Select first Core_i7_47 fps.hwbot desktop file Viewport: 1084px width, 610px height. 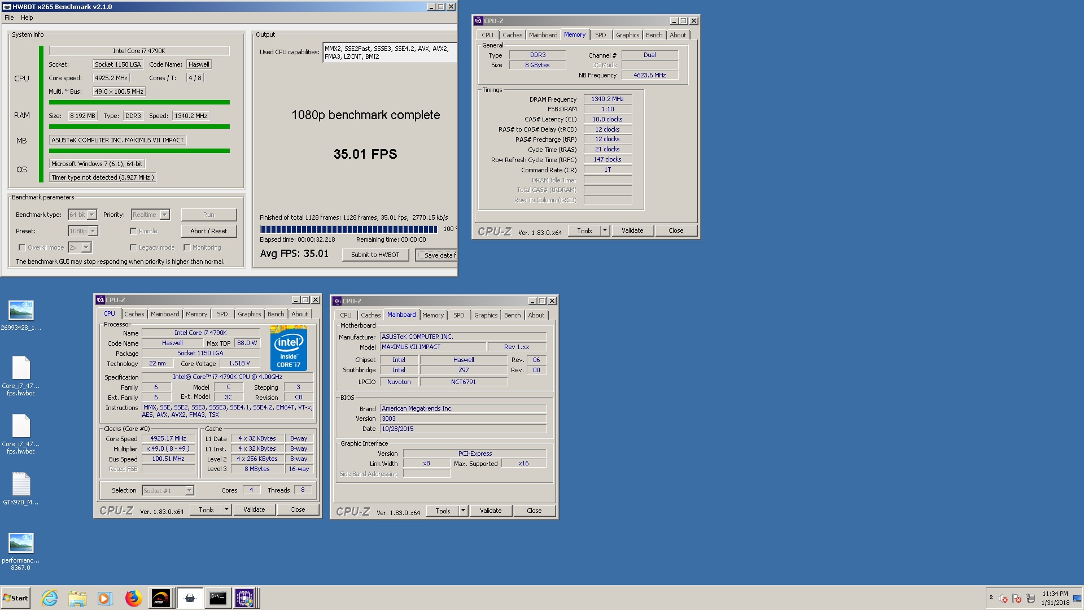coord(21,376)
